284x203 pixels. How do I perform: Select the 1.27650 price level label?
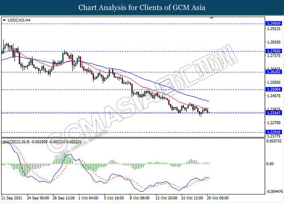tap(274, 51)
